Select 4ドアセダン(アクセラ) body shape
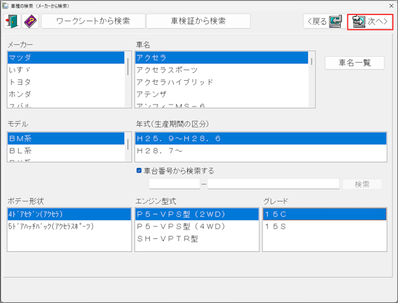 pos(69,214)
